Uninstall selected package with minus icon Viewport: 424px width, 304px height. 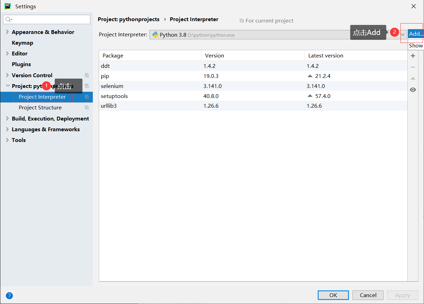click(413, 67)
